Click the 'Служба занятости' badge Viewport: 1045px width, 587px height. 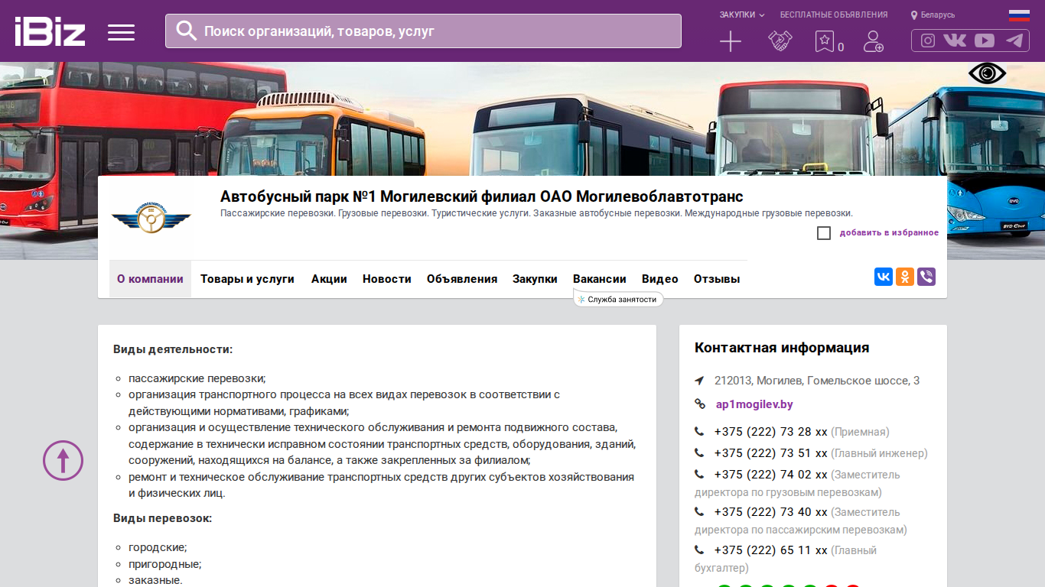pos(618,300)
